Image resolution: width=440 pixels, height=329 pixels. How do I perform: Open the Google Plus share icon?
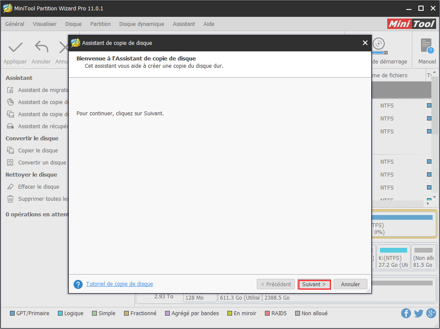coord(431,313)
